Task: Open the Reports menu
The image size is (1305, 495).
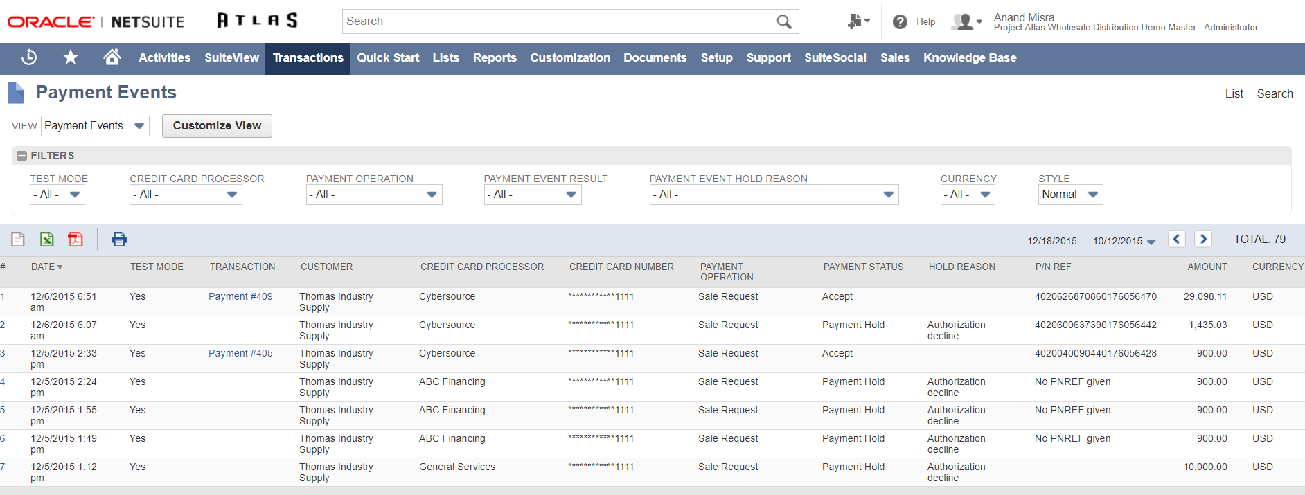Action: tap(495, 58)
